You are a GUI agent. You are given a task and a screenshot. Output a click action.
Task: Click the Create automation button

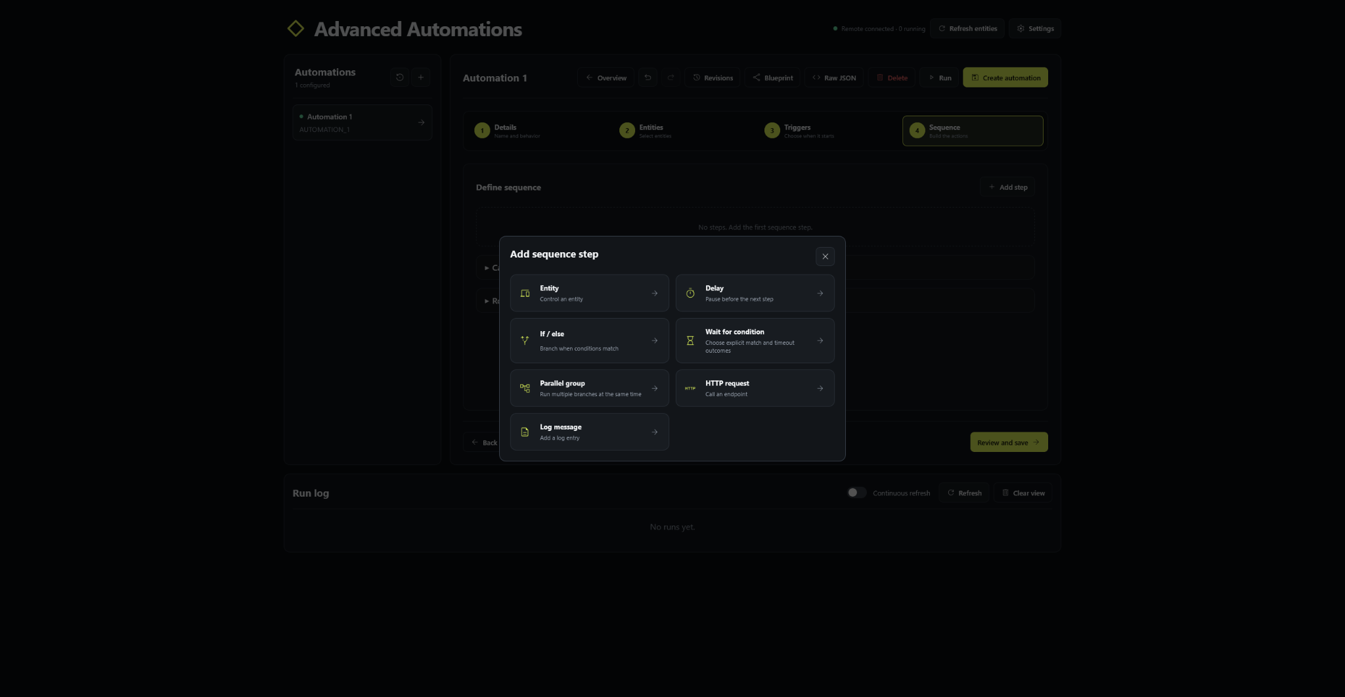[1005, 78]
